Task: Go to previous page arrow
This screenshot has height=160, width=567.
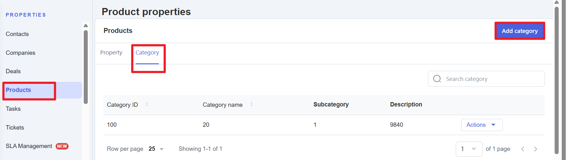Action: tap(523, 149)
